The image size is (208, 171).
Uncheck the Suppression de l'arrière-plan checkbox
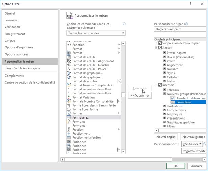pos(160,43)
